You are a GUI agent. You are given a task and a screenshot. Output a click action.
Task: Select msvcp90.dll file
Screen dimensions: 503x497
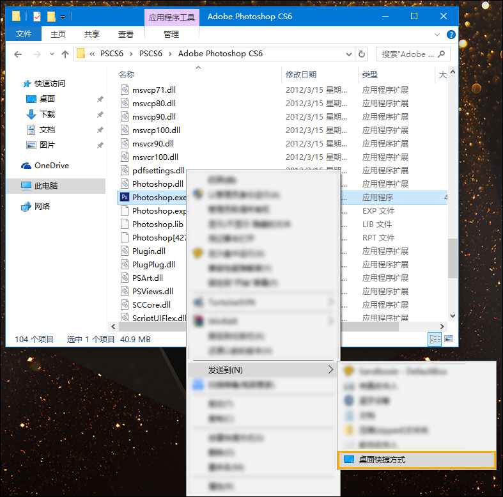point(154,117)
